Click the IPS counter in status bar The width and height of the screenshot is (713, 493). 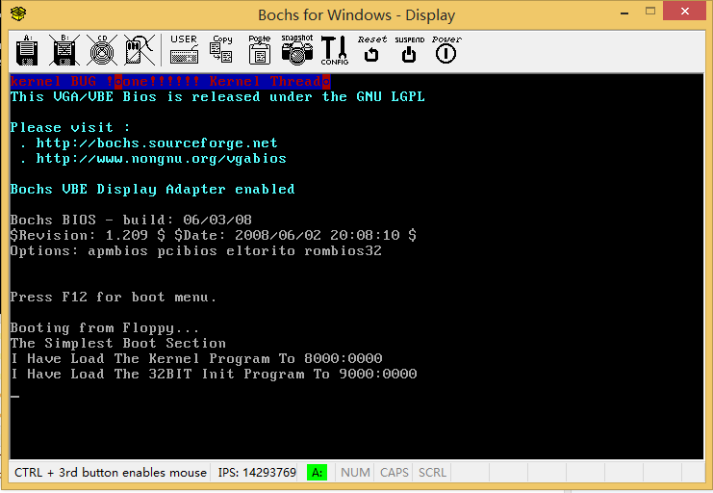coord(257,473)
